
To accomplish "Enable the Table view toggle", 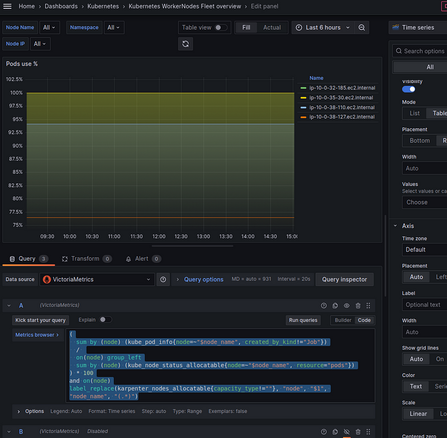I will (x=221, y=27).
